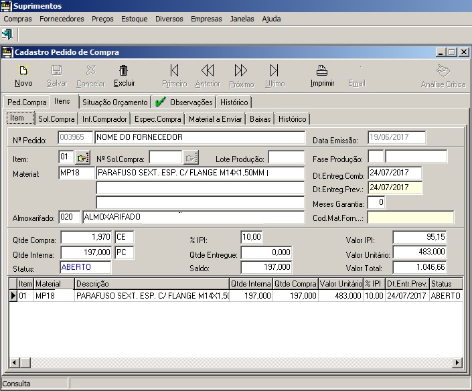Open the Material a Enviar sub-tab
The width and height of the screenshot is (472, 391).
coord(216,119)
